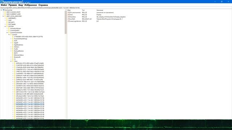232x130 pixels.
Task: Click the CurrentControlSet folder icon
Action: (9, 32)
